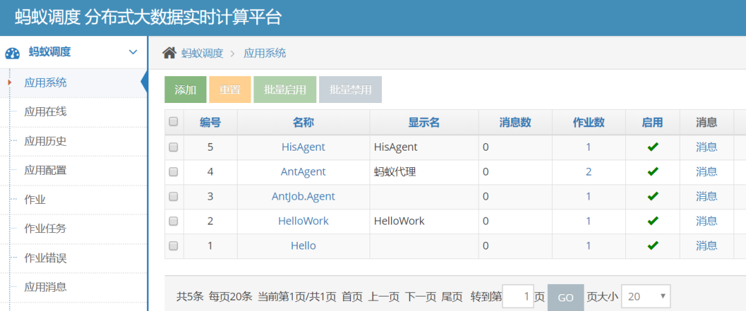This screenshot has width=746, height=311.
Task: Click the GO pagination button
Action: 566,298
